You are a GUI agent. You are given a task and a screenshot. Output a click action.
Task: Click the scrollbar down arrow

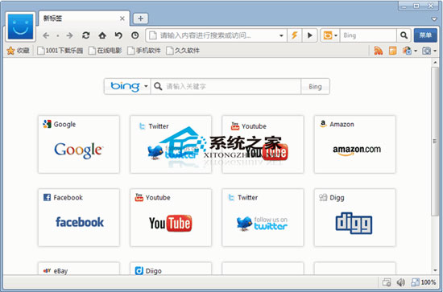click(x=435, y=270)
